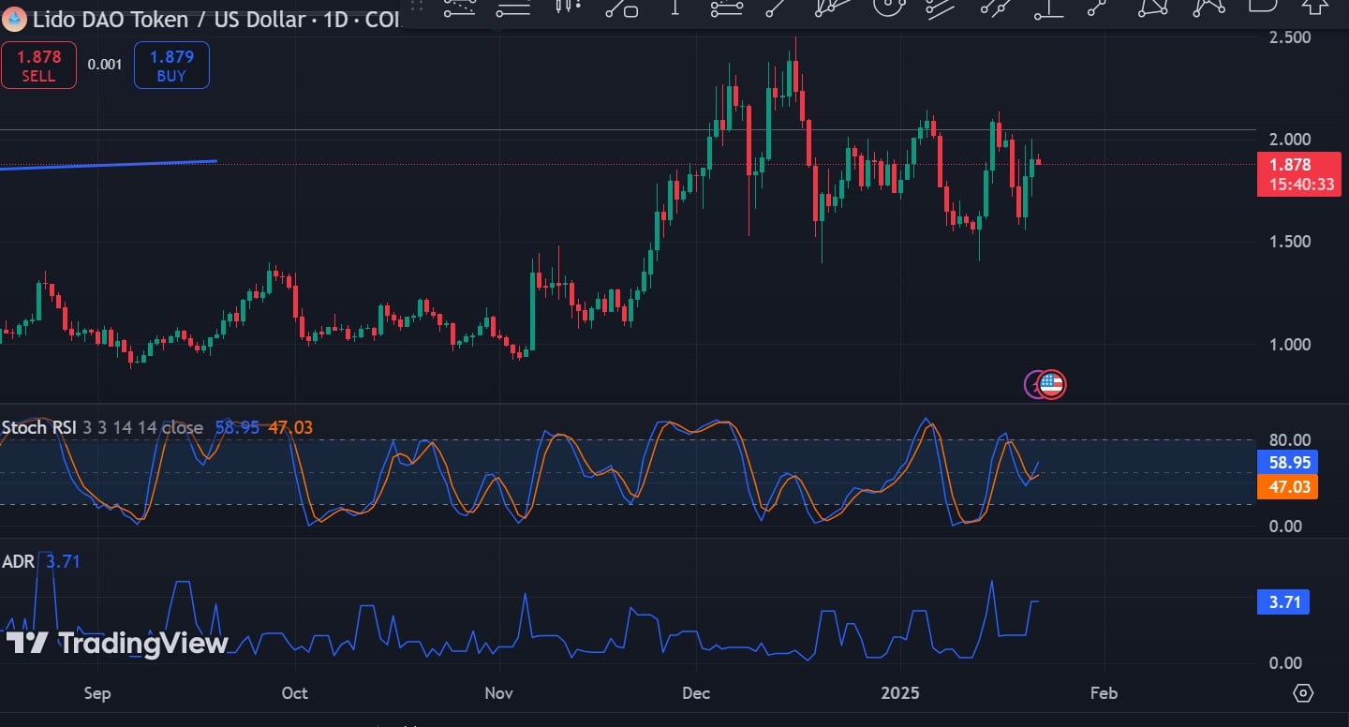Select the Ellipse circle drawing tool

pos(889,7)
